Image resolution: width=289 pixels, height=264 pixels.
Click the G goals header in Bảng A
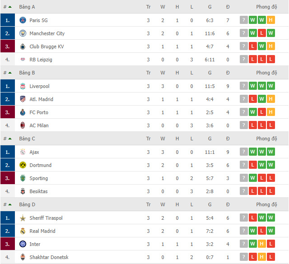(x=210, y=7)
